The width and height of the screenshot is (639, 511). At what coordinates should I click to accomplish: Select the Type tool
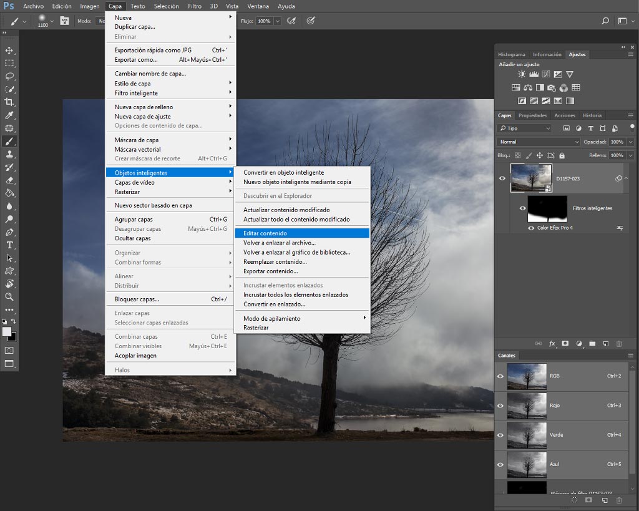click(x=9, y=245)
